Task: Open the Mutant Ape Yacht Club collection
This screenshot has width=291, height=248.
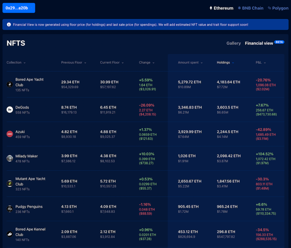Action: (30, 182)
